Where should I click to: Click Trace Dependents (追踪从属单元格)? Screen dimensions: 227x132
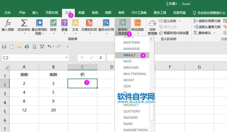207,27
